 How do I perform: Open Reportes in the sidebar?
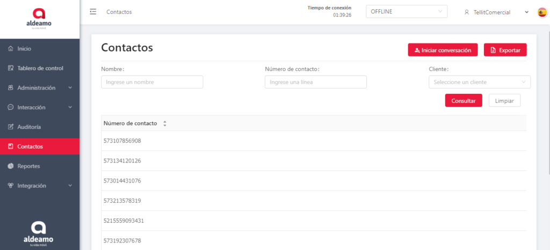click(40, 166)
